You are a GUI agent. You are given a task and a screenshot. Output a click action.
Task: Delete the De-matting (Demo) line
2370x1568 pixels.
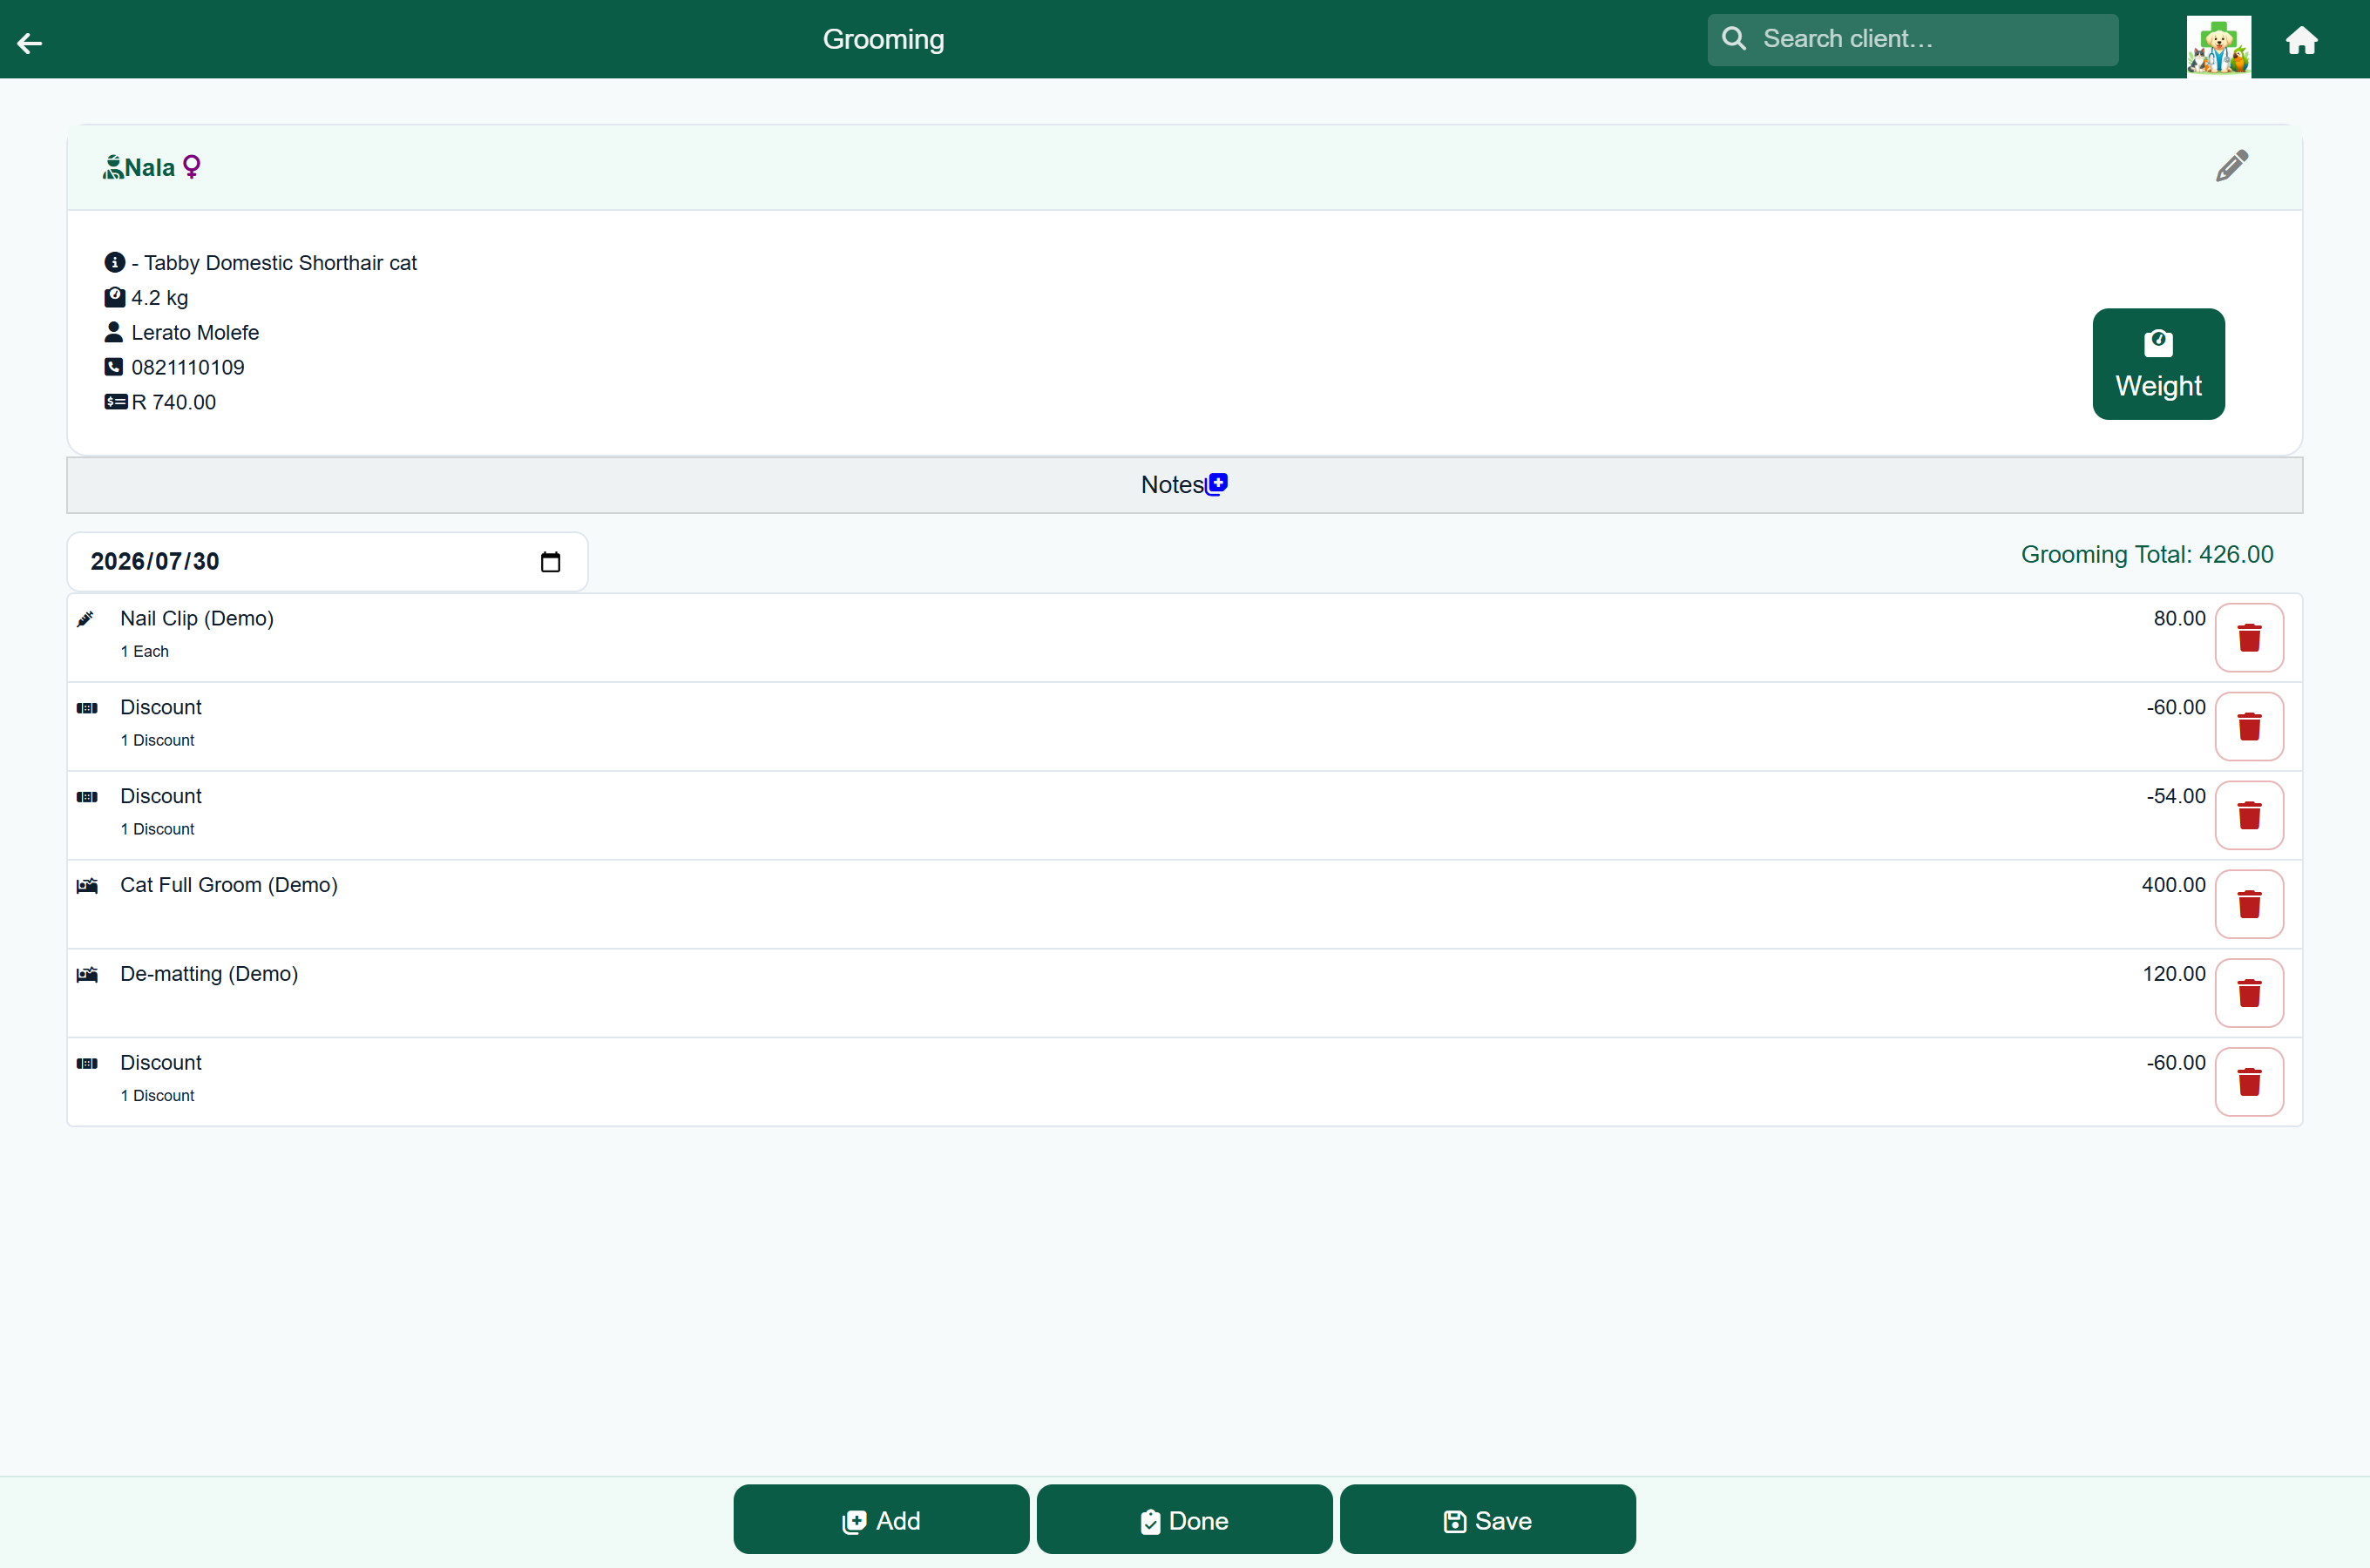coord(2249,993)
